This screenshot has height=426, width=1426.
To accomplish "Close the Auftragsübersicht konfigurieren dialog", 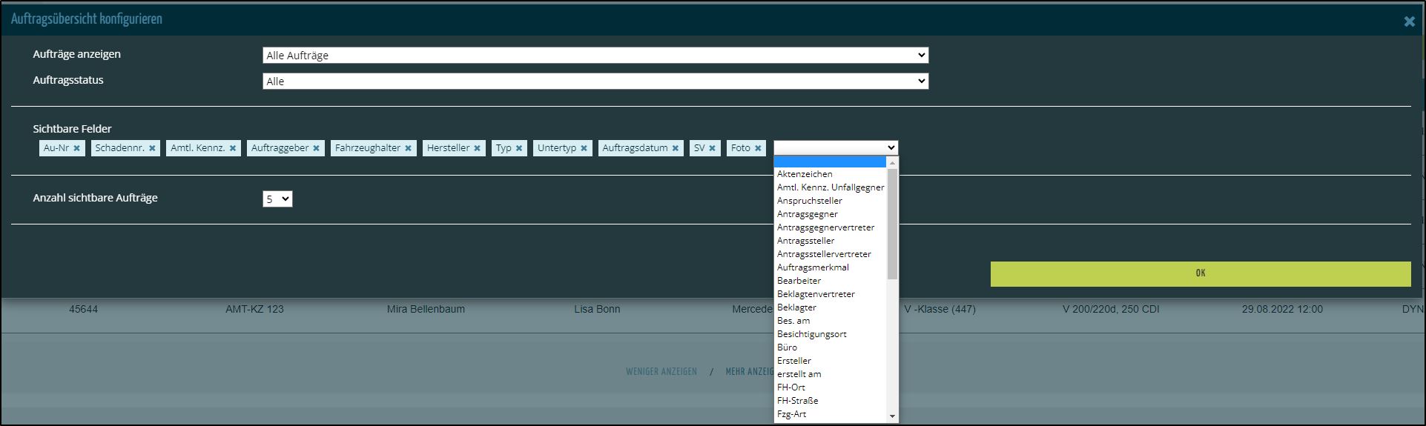I will click(x=1409, y=21).
